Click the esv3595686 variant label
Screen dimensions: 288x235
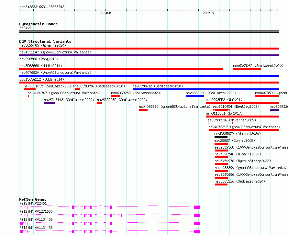point(251,174)
